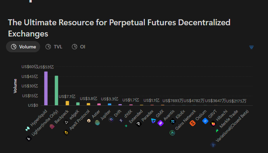Viewport: 268px width, 153px height.
Task: Click the Backpack logo icon
Action: pyautogui.click(x=52, y=126)
